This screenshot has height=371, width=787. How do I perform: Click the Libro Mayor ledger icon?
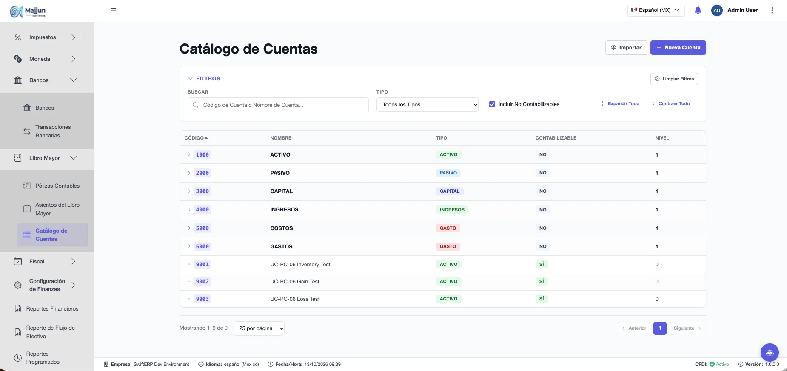pos(18,158)
